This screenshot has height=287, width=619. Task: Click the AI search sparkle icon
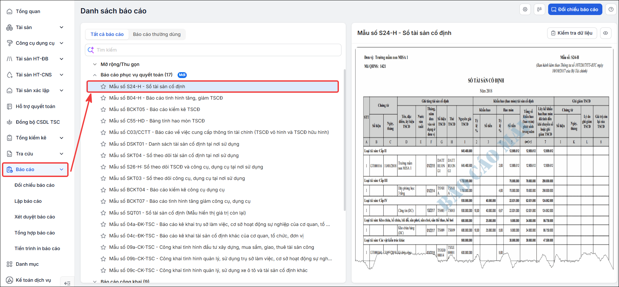pos(91,50)
